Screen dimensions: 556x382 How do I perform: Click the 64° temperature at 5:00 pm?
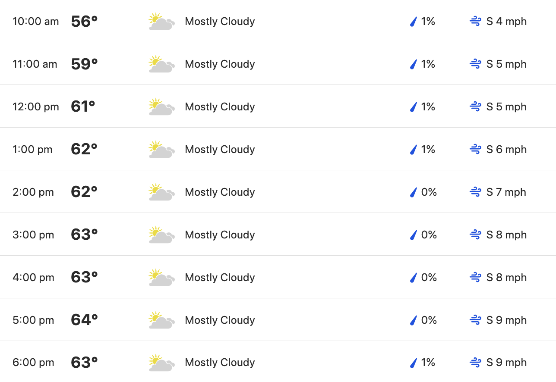pos(84,320)
